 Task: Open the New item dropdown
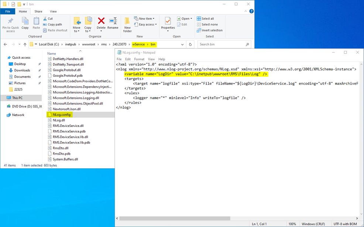coord(144,18)
